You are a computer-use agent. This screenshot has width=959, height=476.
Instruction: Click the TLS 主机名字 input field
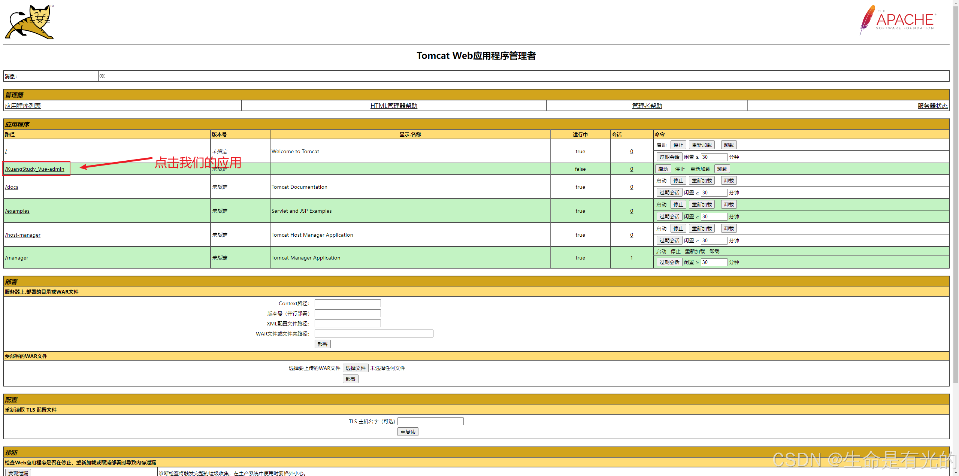(x=430, y=421)
